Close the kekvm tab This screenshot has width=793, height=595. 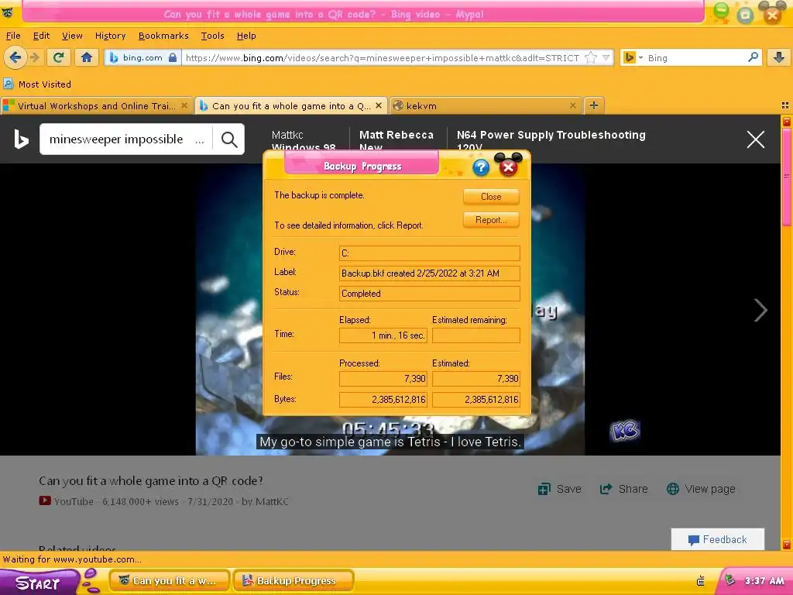[572, 105]
